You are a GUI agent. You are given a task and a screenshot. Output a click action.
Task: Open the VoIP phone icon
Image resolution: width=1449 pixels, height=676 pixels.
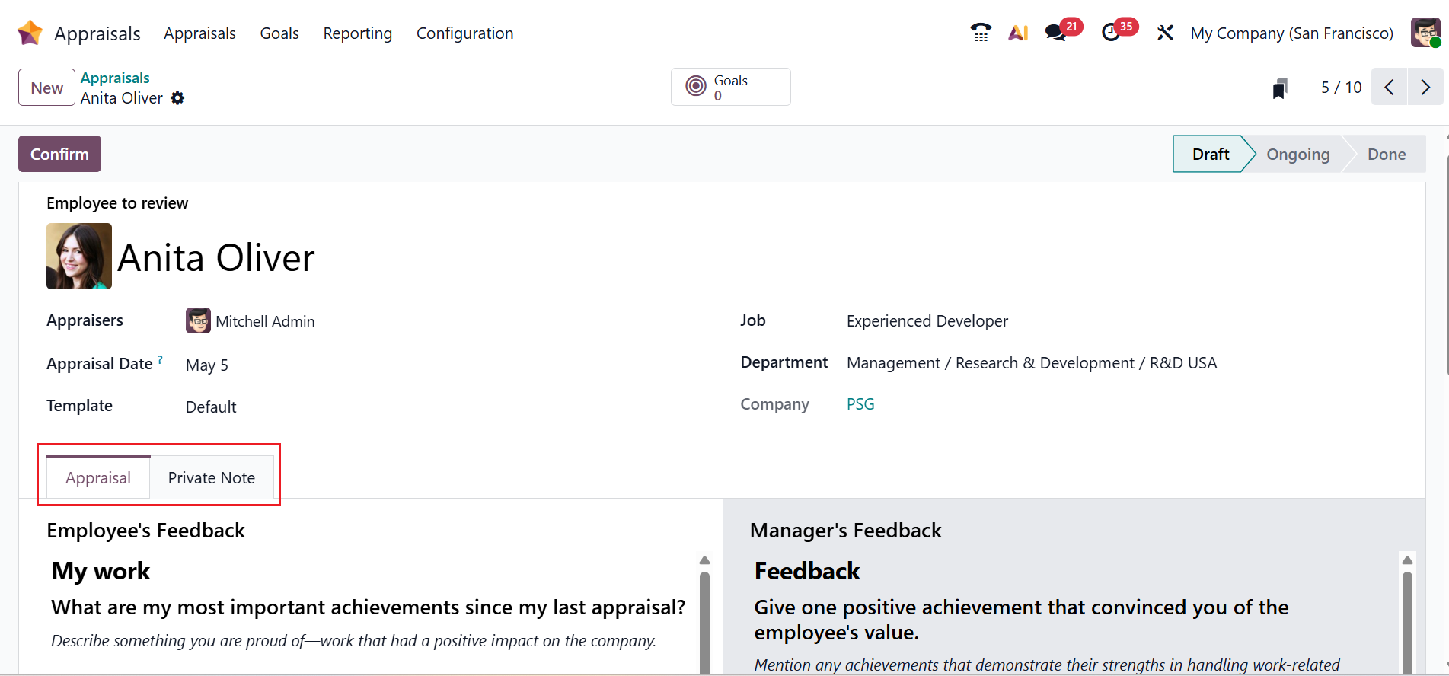tap(981, 33)
